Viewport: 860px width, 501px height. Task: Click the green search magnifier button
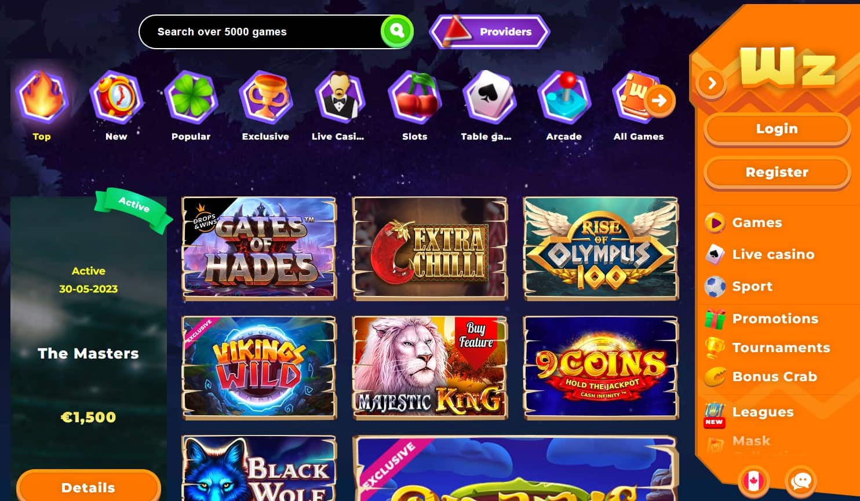click(397, 31)
